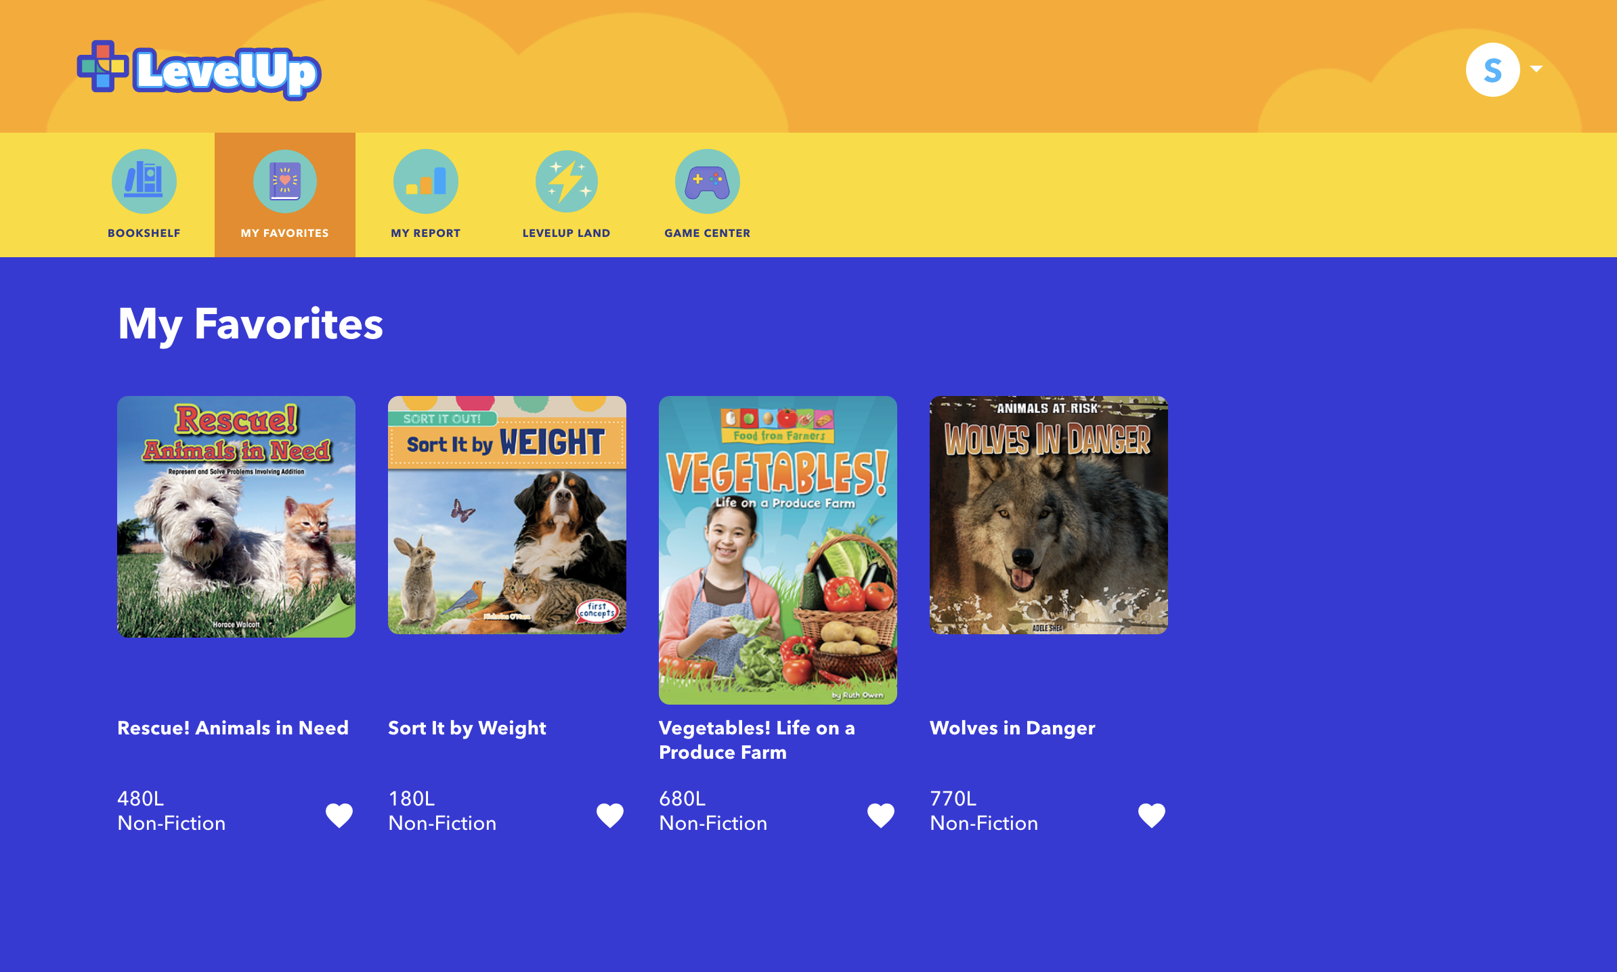This screenshot has width=1617, height=972.
Task: Select the My Favorites heart-book icon
Action: pos(285,181)
